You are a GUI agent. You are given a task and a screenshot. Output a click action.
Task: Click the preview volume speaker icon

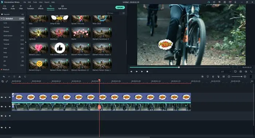pyautogui.click(x=246, y=71)
